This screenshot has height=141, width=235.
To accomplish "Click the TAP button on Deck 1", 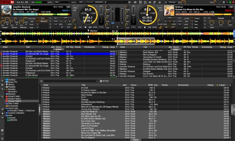I will click(68, 7).
